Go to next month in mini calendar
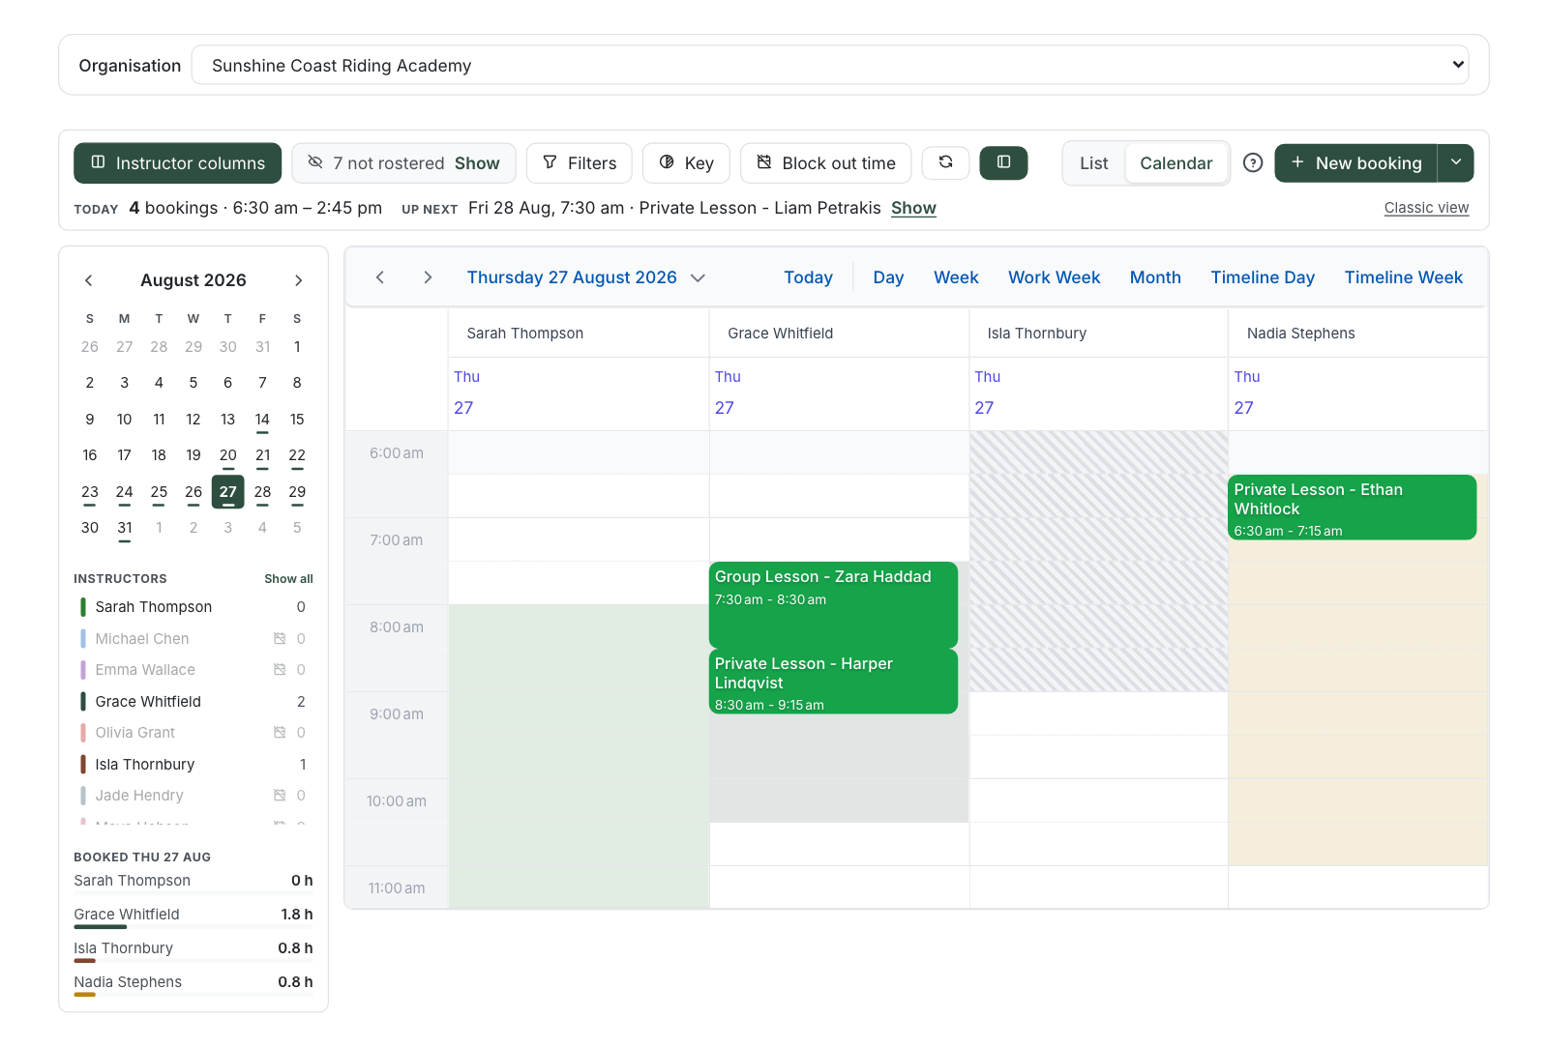 (298, 280)
